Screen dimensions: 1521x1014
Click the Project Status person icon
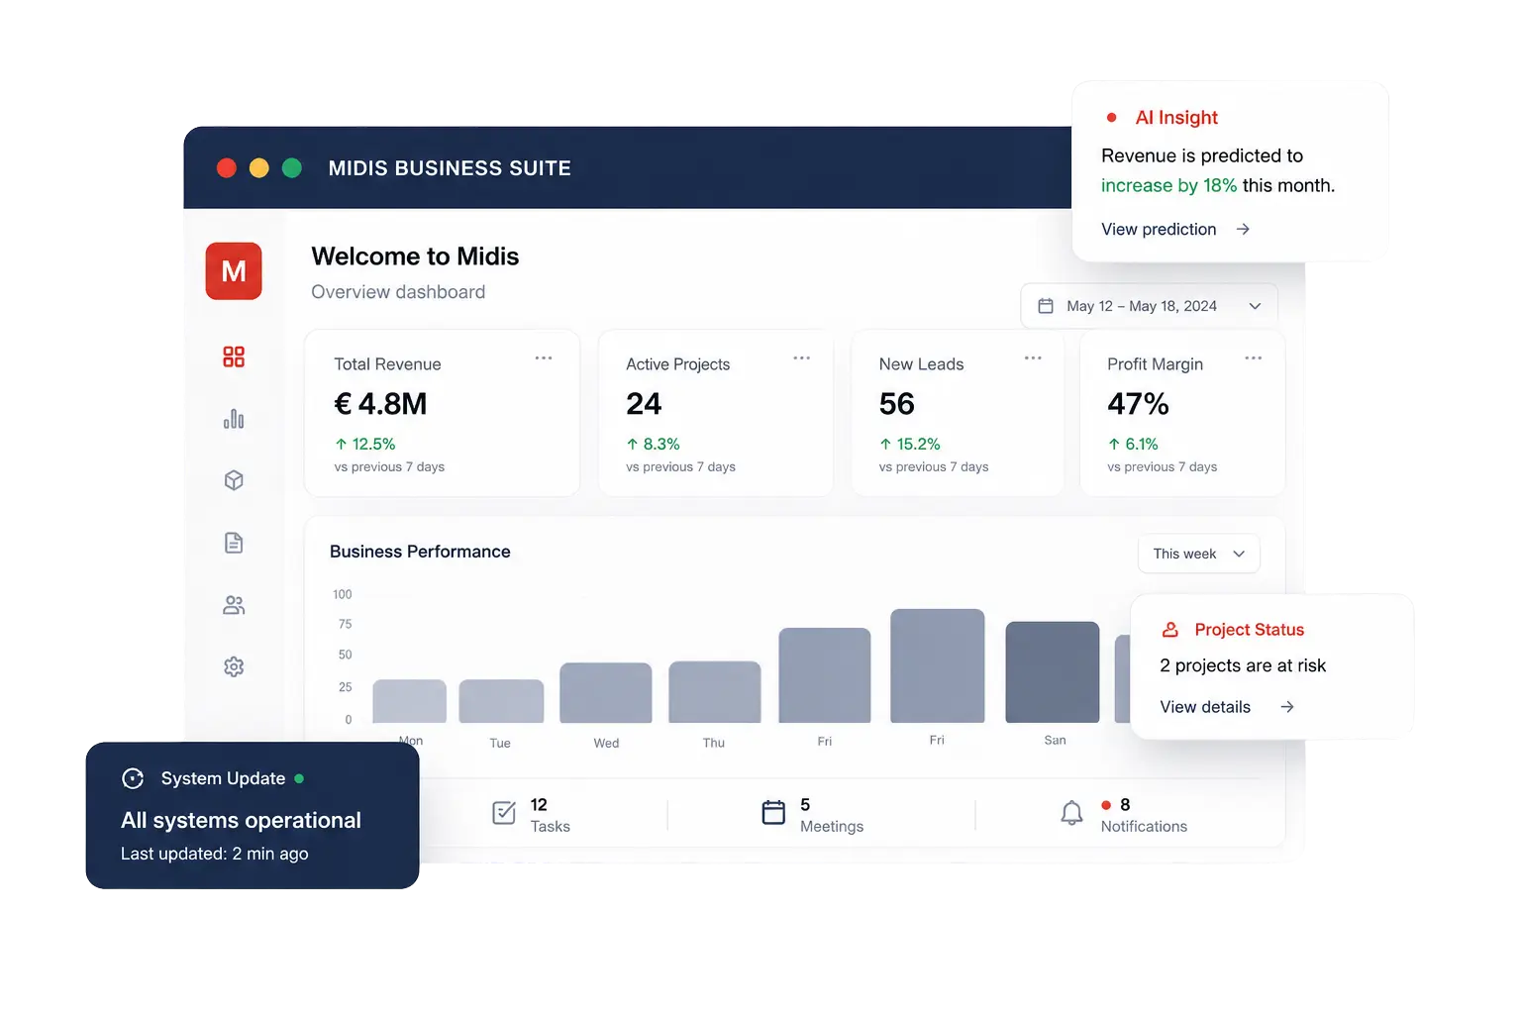click(x=1169, y=630)
